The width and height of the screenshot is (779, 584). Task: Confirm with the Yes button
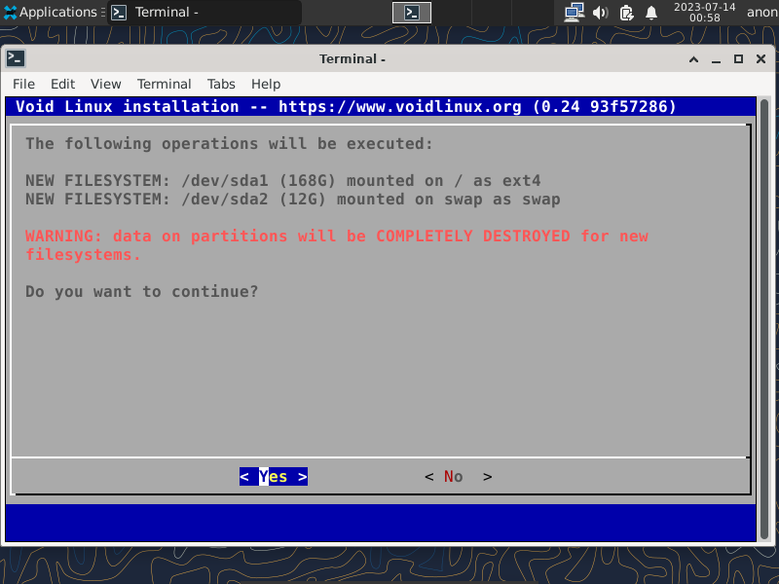tap(274, 477)
